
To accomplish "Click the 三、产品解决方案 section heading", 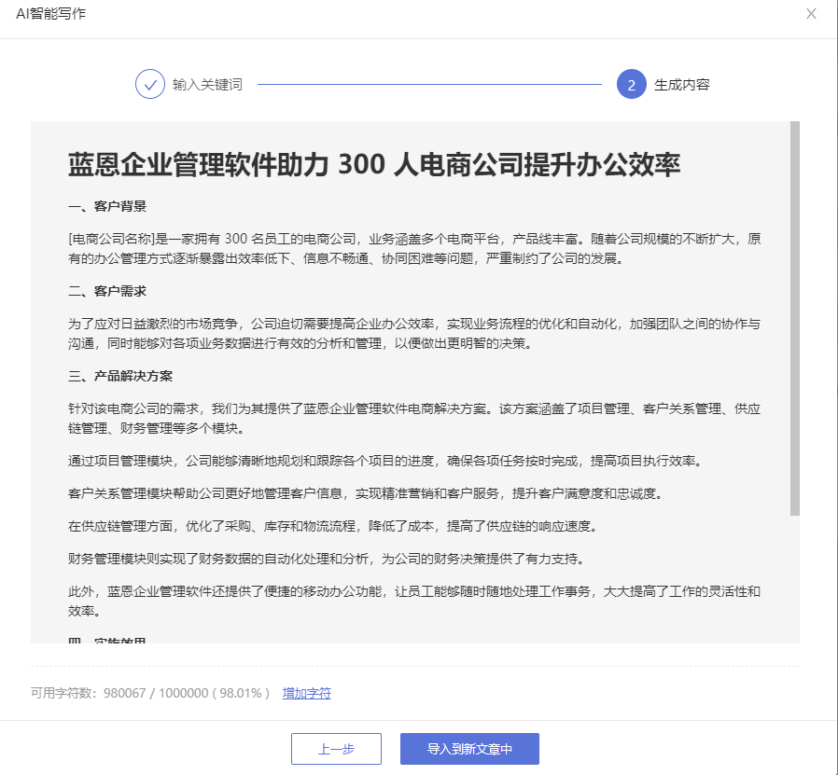I will [120, 376].
